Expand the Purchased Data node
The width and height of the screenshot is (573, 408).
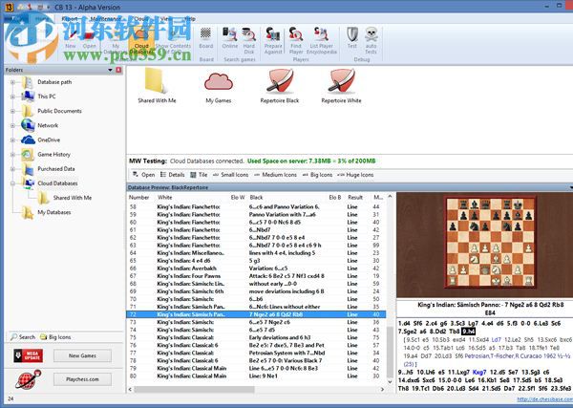point(12,169)
